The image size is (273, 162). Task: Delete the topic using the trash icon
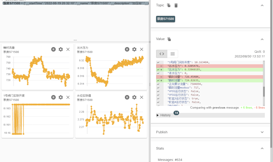pos(176,5)
